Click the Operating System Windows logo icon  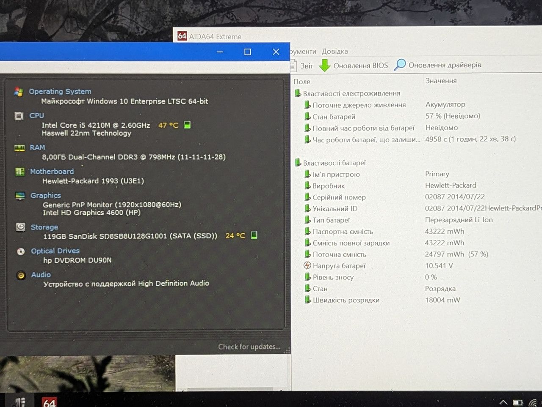19,92
